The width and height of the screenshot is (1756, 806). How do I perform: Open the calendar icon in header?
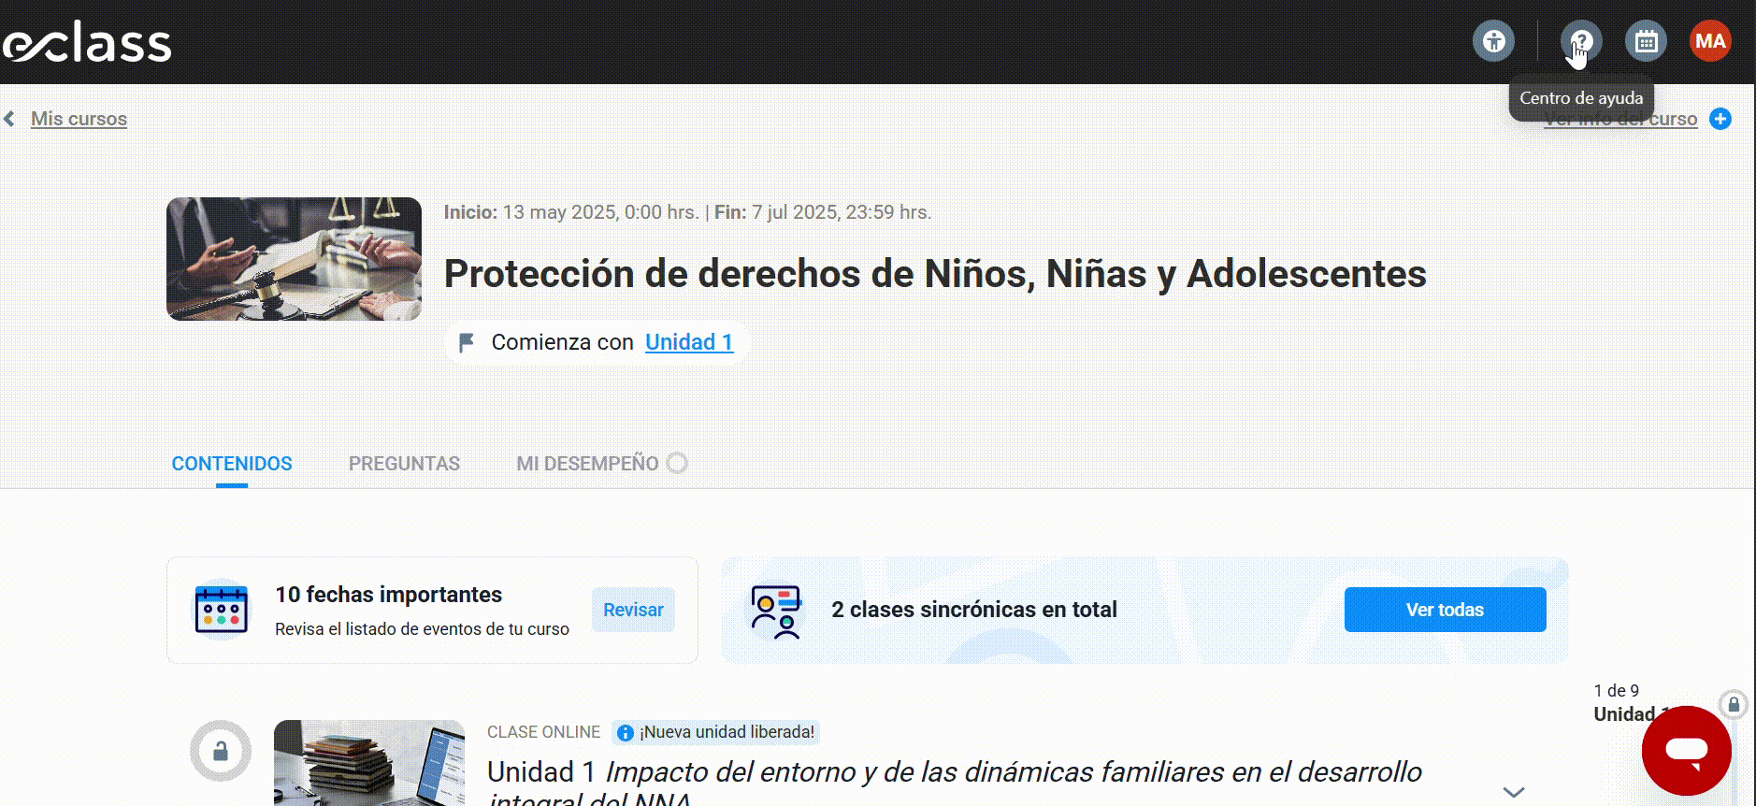click(x=1646, y=41)
